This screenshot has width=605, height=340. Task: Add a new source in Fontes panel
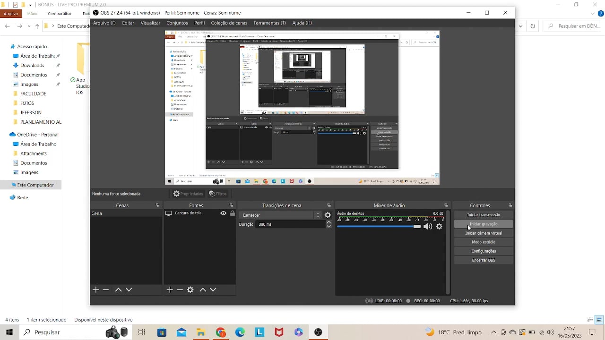170,289
